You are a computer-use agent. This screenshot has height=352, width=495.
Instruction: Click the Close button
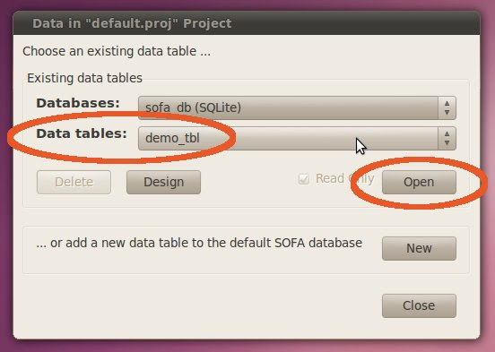(x=419, y=305)
